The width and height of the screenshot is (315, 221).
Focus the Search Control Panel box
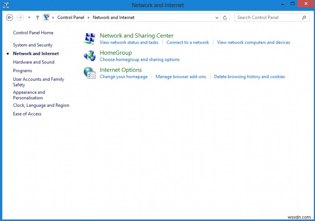tap(272, 18)
